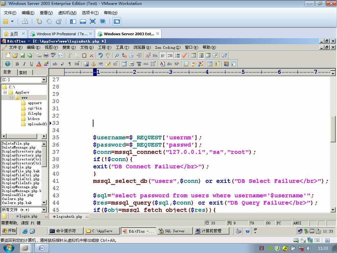Viewport: 337px width, 253px height.
Task: Select DeleteFile.php in file list
Action: click(16, 144)
